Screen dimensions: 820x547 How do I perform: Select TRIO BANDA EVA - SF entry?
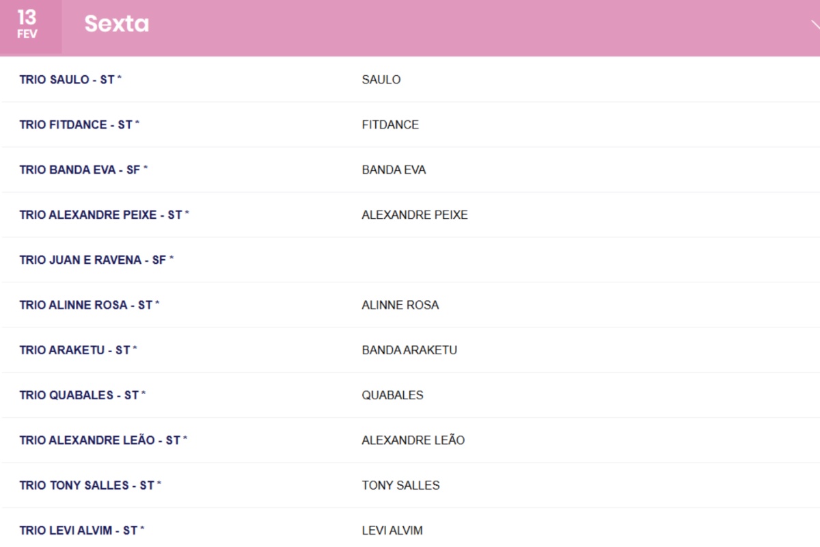[83, 170]
